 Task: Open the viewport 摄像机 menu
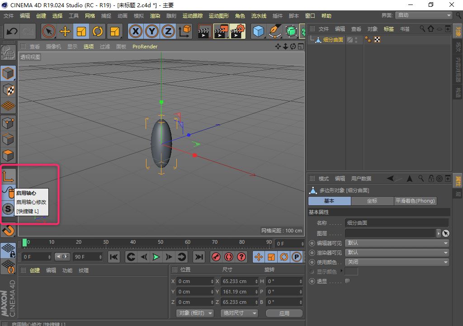(53, 47)
